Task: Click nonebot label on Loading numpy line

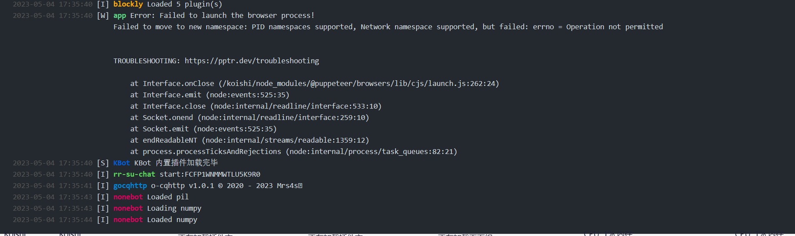Action: pos(128,208)
